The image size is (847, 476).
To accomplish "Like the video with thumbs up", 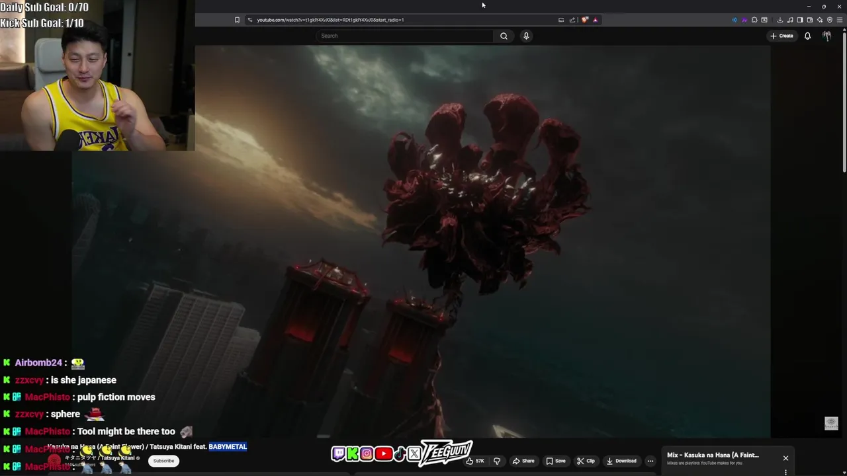I will (476, 461).
